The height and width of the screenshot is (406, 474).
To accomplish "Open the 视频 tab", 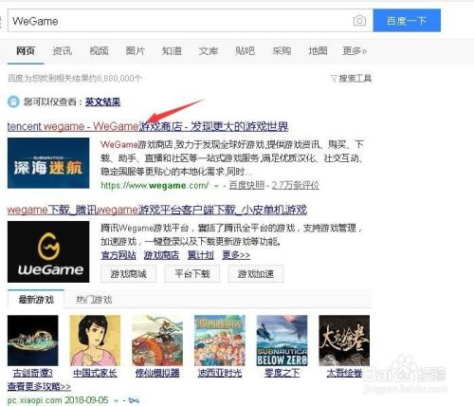I will coord(99,51).
